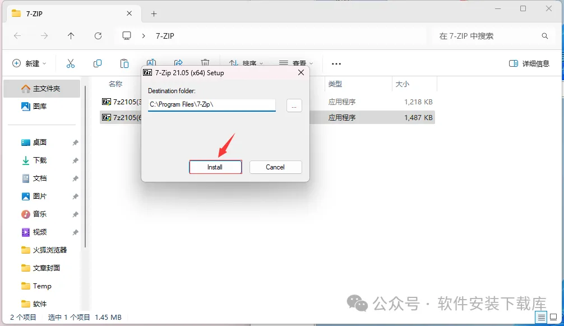Navigate up one folder level
Image resolution: width=564 pixels, height=326 pixels.
pyautogui.click(x=71, y=35)
